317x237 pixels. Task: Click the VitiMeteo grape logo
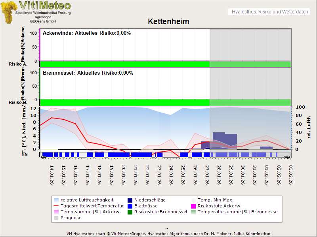tap(9, 13)
